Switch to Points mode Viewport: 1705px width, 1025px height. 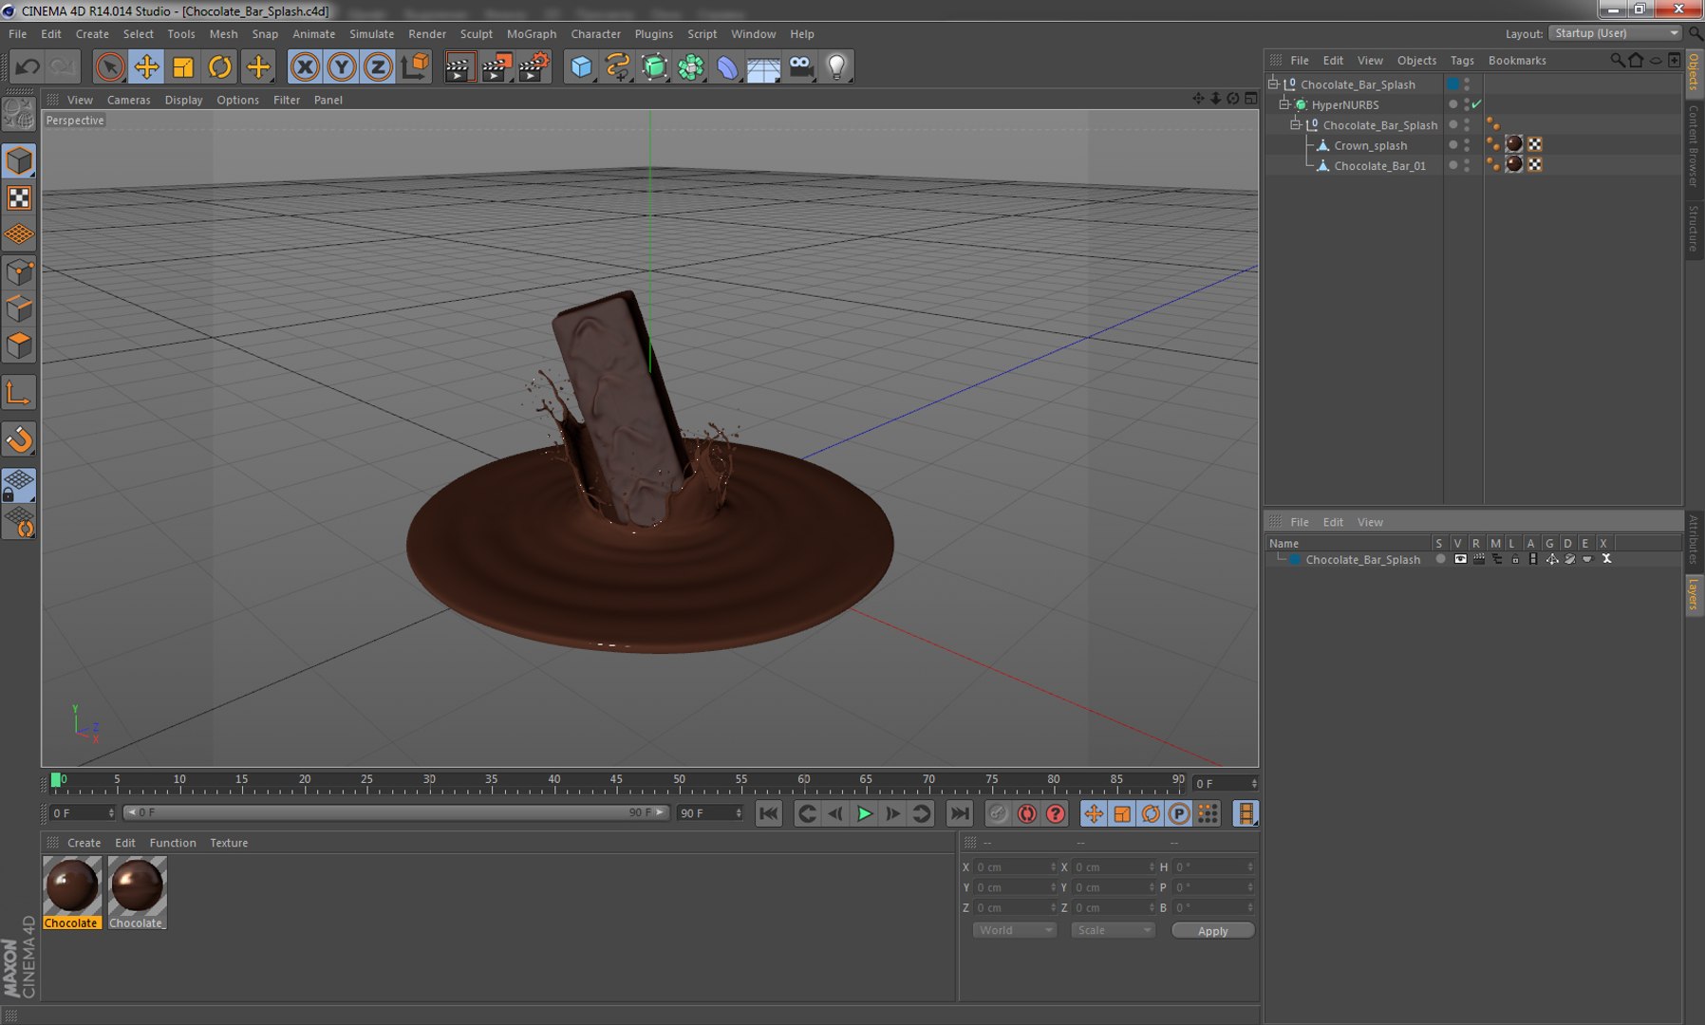pyautogui.click(x=19, y=273)
